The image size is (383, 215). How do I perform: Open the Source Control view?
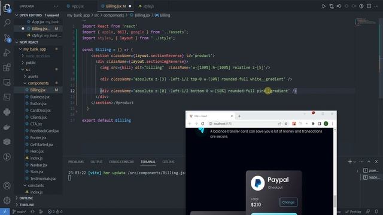point(7,38)
